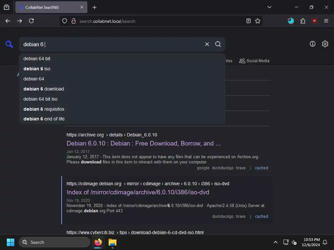This screenshot has width=334, height=250.
Task: Toggle reader view
Action: (248, 21)
